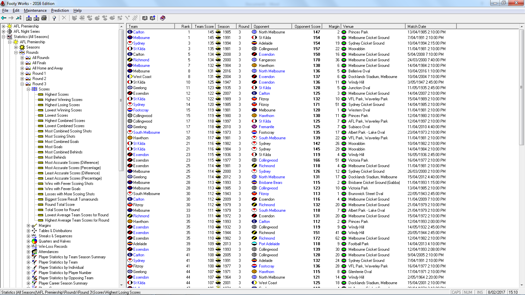Expand the Round 1 node

(22, 73)
